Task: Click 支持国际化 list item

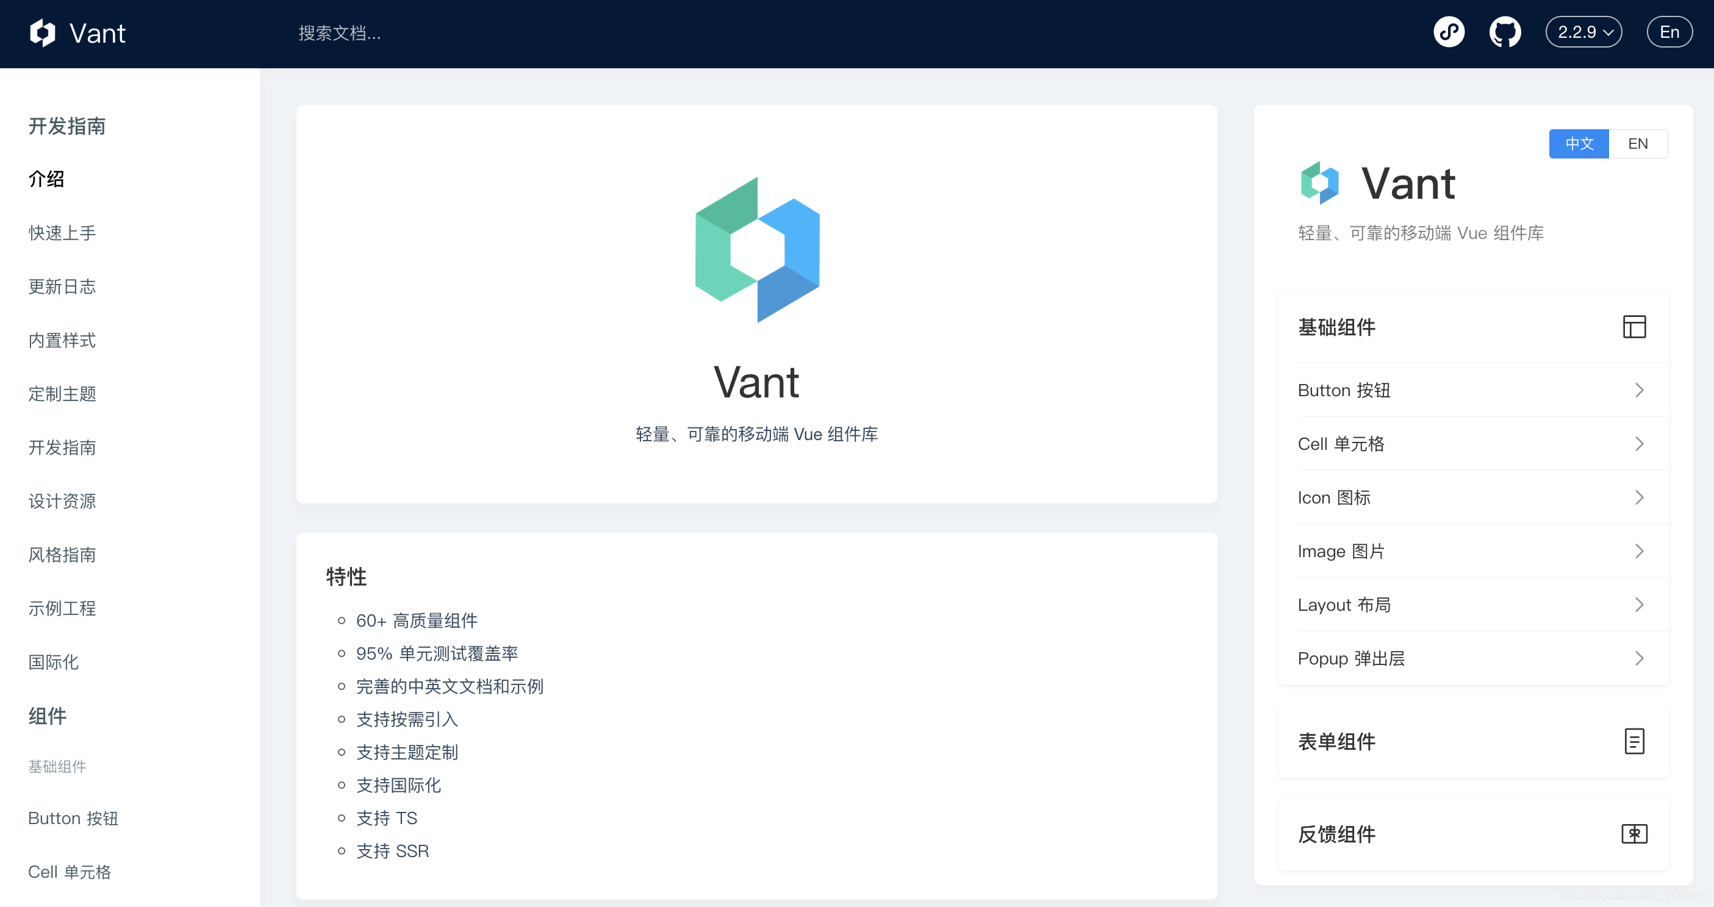Action: (x=398, y=785)
